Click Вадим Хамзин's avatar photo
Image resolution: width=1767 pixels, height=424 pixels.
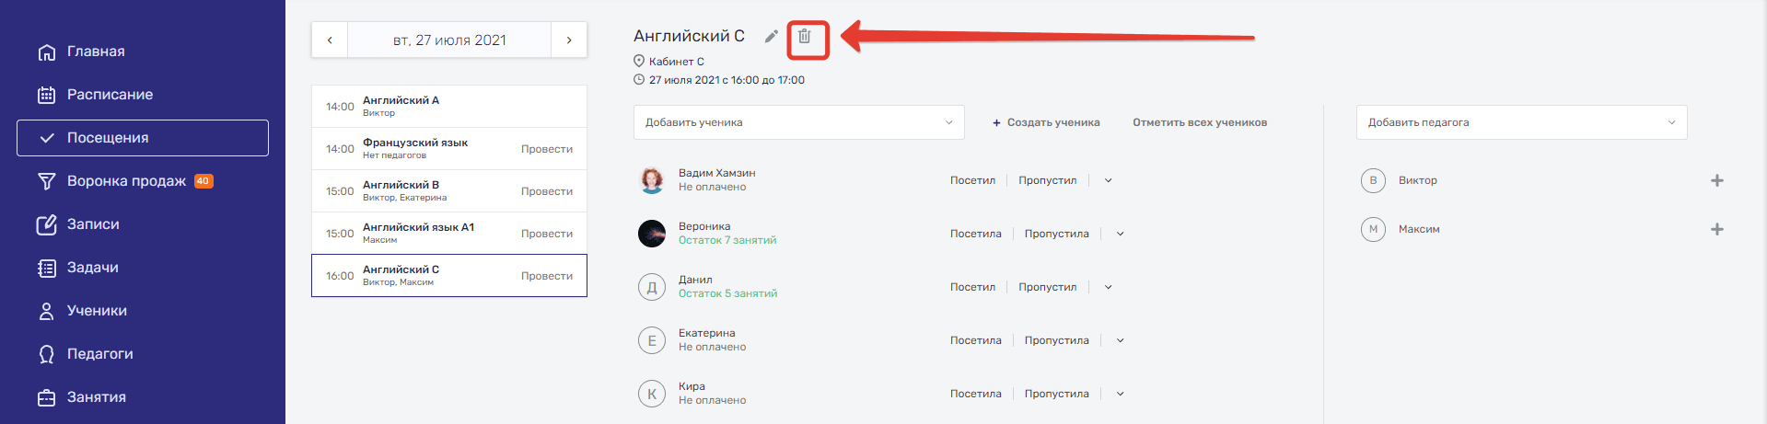click(x=652, y=180)
